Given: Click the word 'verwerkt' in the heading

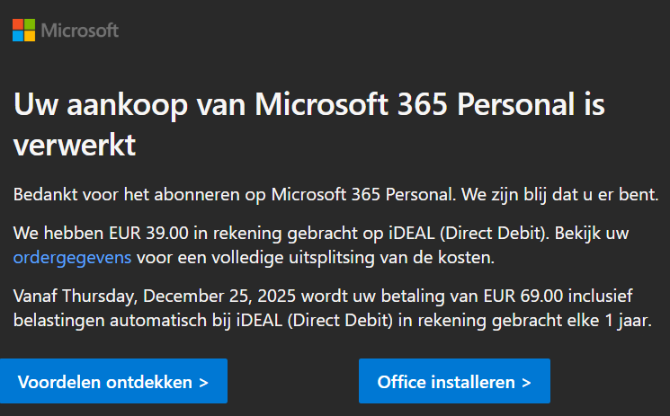Looking at the screenshot, I should tap(75, 144).
